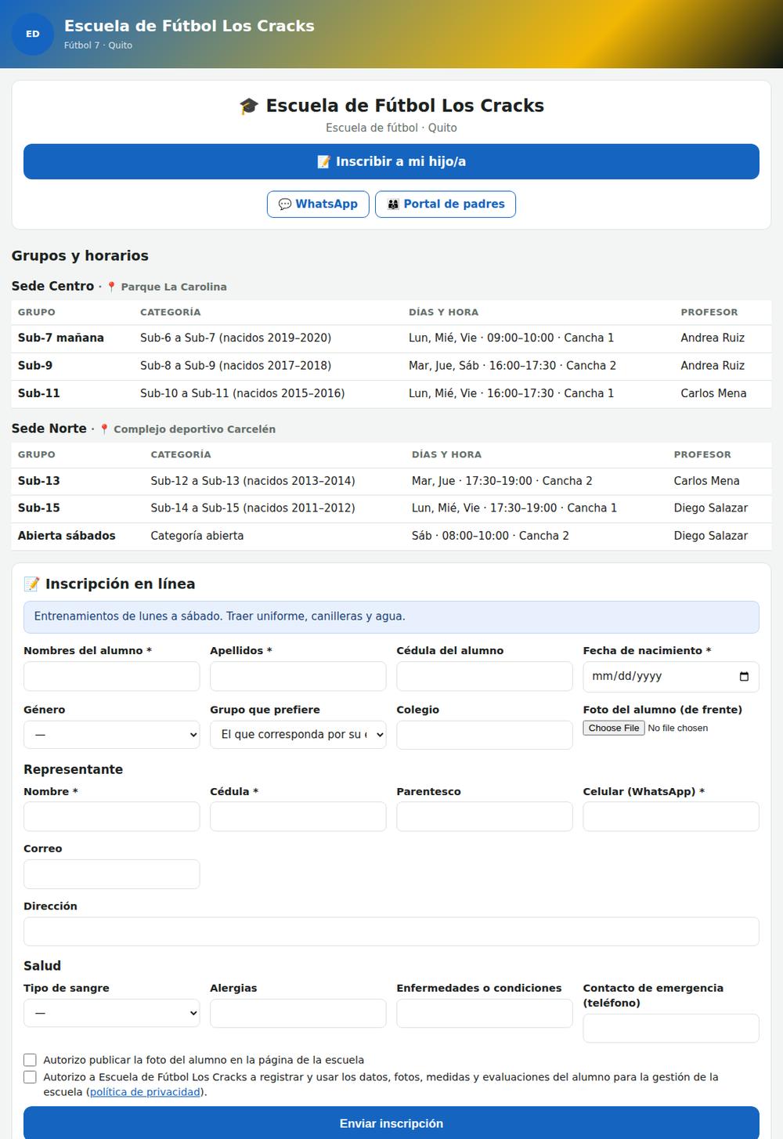Accept data usage consent checkbox
This screenshot has width=783, height=1139.
click(x=30, y=1077)
